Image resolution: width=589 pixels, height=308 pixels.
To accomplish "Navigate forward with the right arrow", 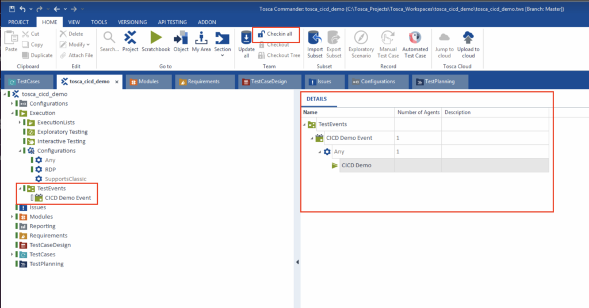I will click(x=74, y=9).
